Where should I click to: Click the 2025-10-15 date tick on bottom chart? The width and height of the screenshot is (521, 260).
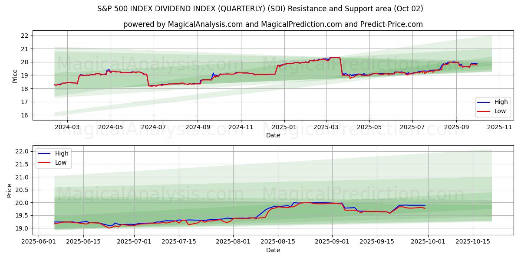473,241
